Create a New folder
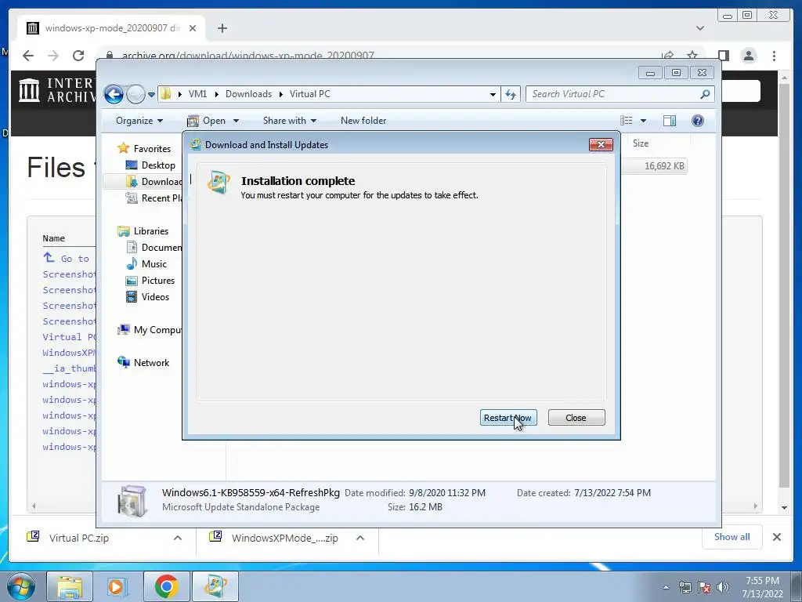The height and width of the screenshot is (602, 802). [x=363, y=121]
